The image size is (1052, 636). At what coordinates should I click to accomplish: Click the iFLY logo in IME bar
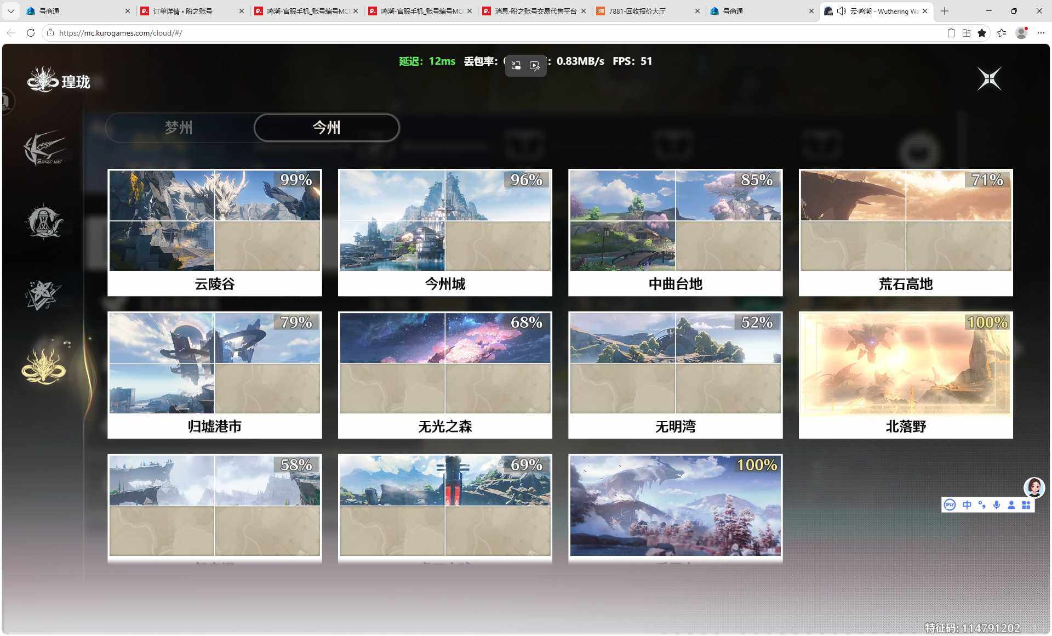[950, 505]
